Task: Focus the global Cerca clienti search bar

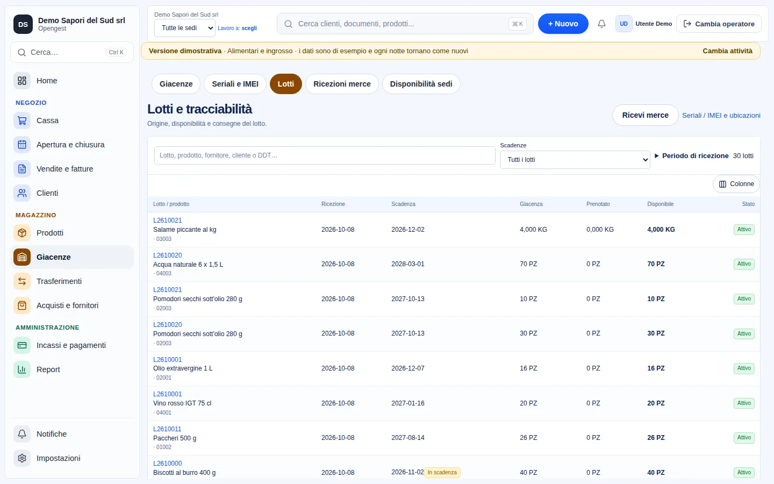Action: pos(405,24)
